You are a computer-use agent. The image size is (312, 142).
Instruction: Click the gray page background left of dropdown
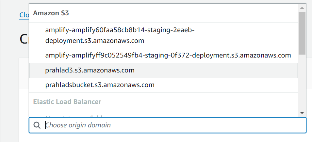coord(10,81)
